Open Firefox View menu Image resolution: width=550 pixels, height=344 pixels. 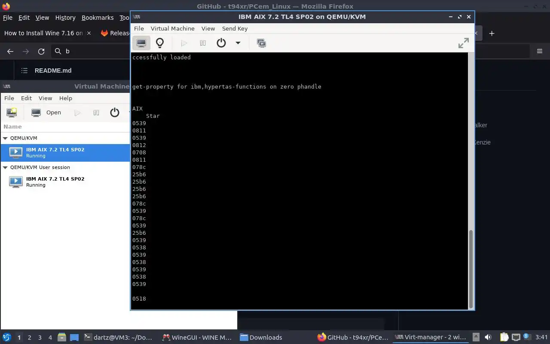click(x=42, y=18)
